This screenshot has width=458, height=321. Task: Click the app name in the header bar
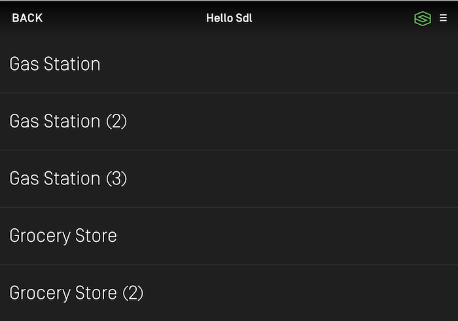(229, 18)
